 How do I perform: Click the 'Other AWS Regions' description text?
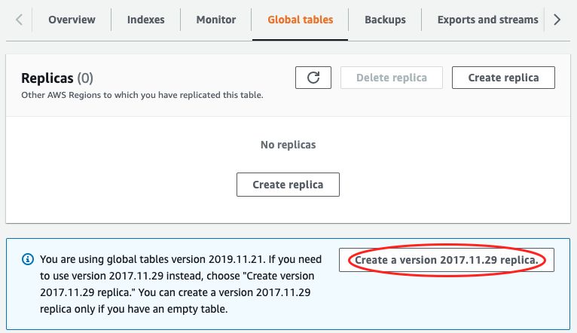142,96
